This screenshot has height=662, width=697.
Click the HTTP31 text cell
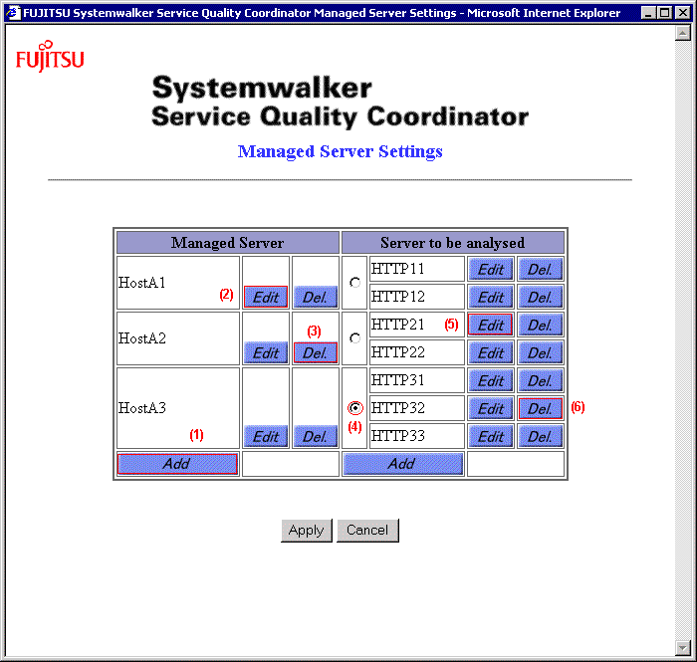click(417, 380)
